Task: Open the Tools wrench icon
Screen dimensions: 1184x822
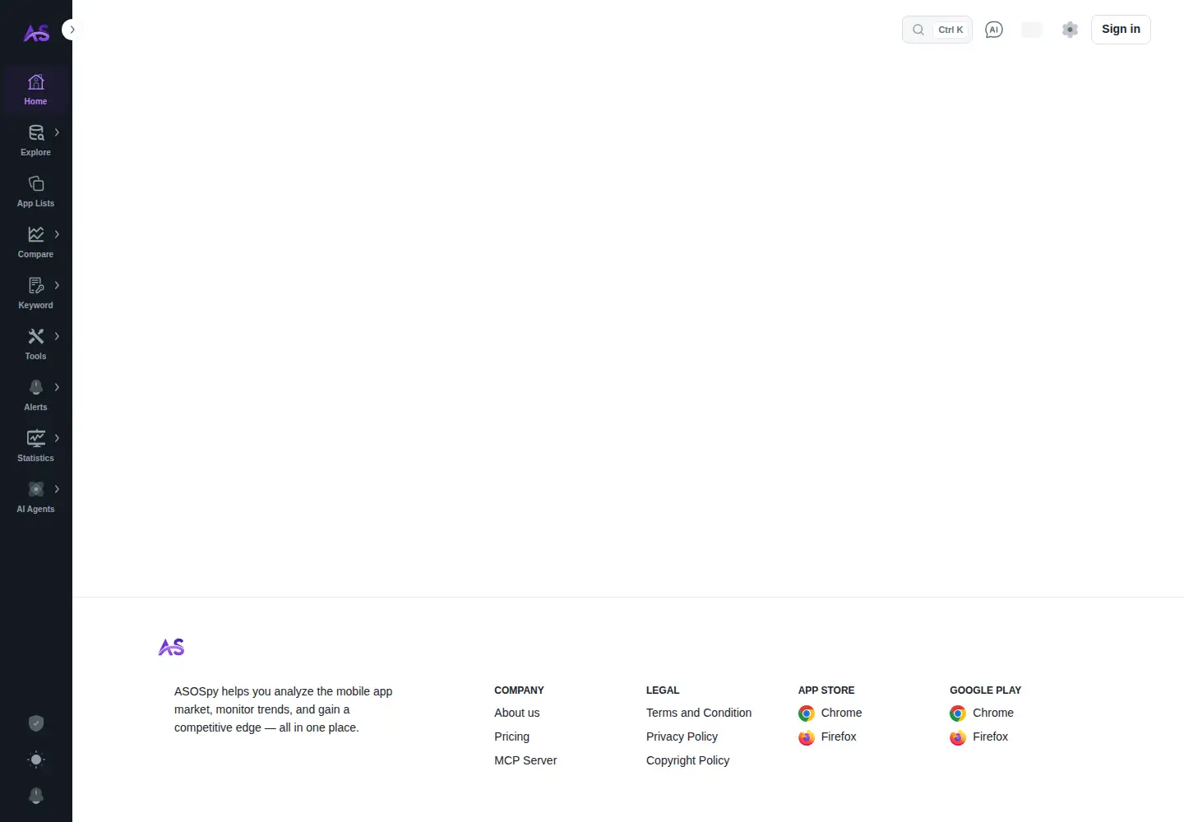Action: tap(35, 336)
